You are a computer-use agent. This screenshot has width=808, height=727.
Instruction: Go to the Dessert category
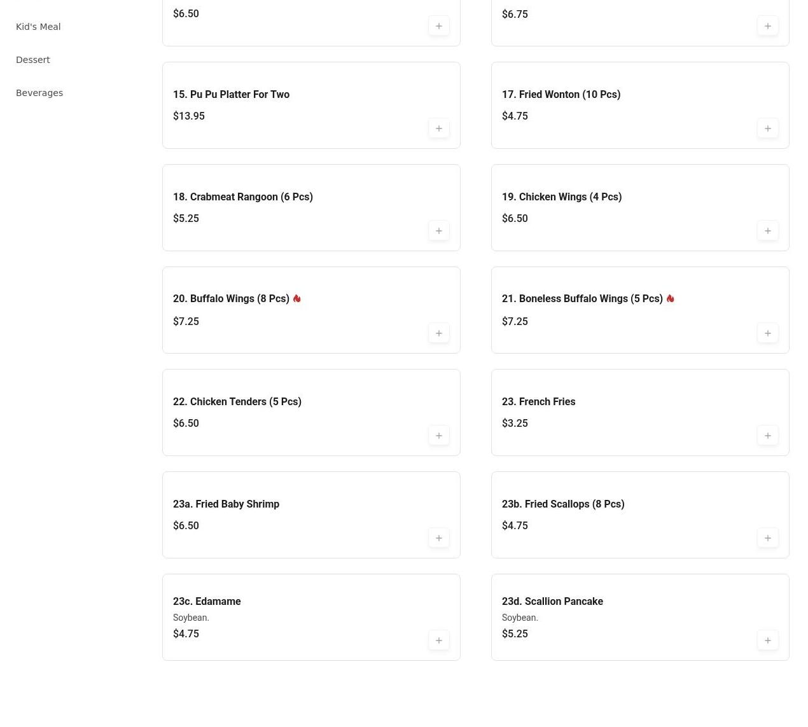tap(33, 60)
